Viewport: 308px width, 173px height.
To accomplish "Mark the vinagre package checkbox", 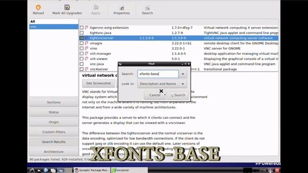I will click(x=81, y=43).
